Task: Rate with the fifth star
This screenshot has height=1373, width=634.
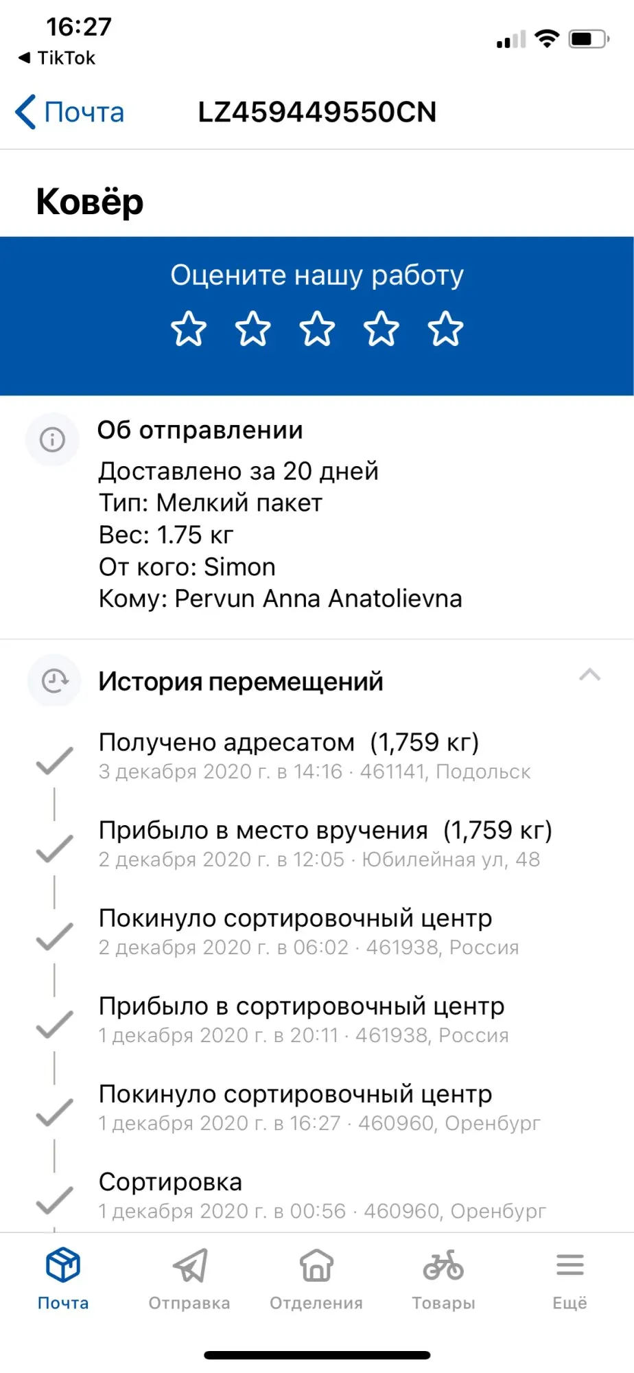Action: pos(445,329)
